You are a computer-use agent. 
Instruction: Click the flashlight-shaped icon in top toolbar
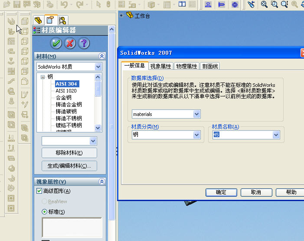coord(251,4)
